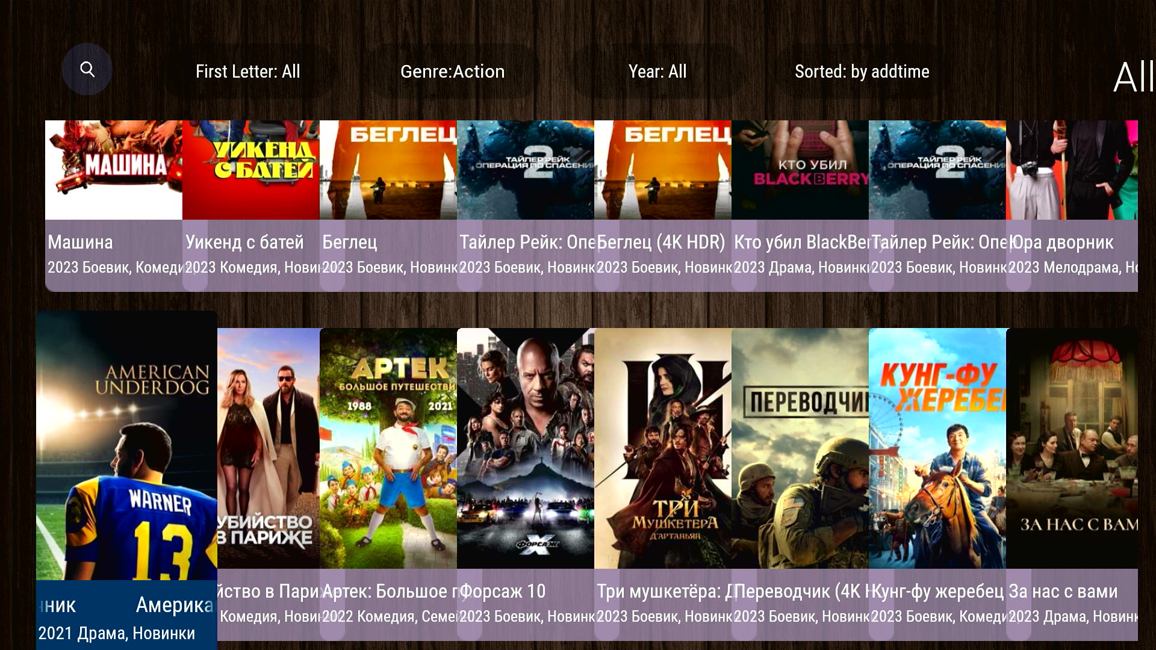This screenshot has width=1156, height=650.
Task: Select the All category tab
Action: pos(1134,78)
